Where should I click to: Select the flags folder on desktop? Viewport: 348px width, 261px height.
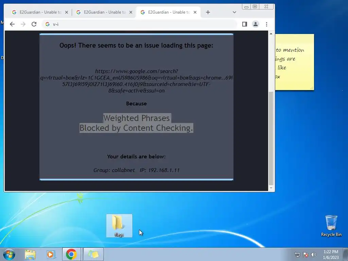(x=119, y=226)
